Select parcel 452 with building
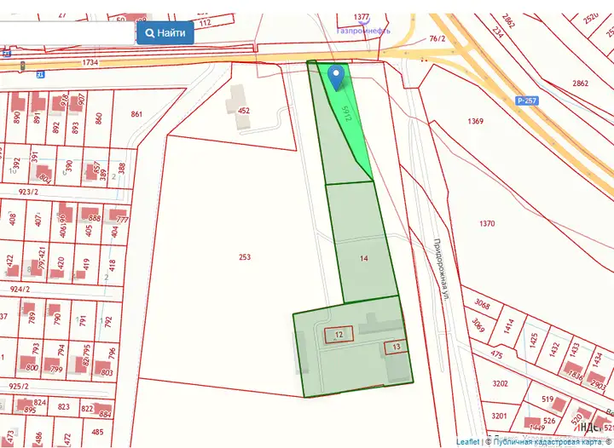614x448 pixels. [x=243, y=111]
